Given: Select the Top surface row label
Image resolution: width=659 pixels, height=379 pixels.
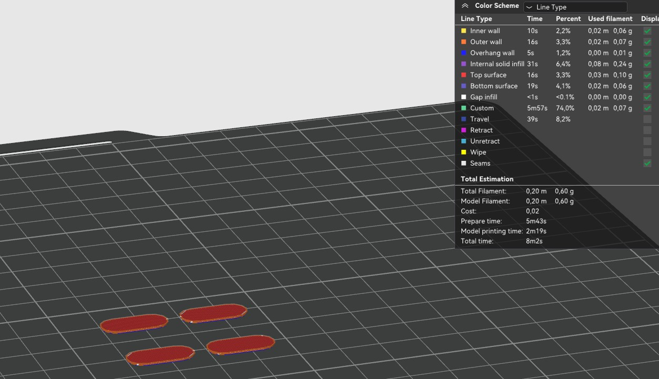Looking at the screenshot, I should [488, 75].
